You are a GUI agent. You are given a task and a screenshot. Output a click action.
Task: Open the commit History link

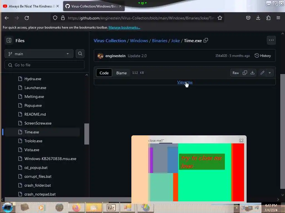(263, 56)
